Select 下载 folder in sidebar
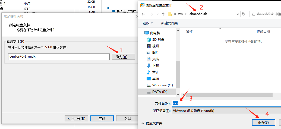The height and width of the screenshot is (129, 281). click(153, 65)
